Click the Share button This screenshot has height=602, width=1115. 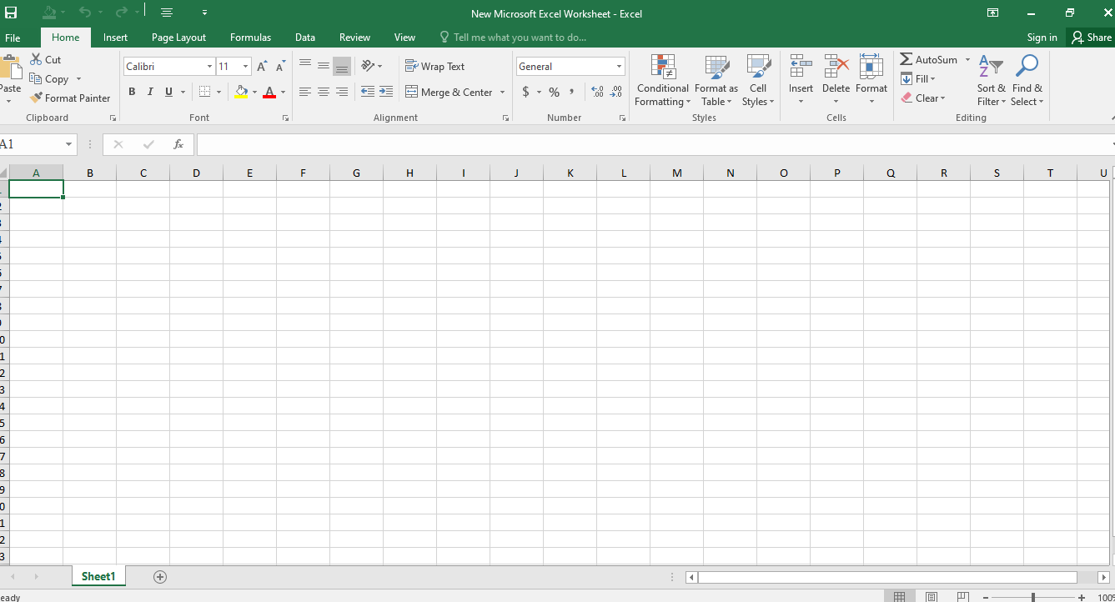pyautogui.click(x=1092, y=38)
